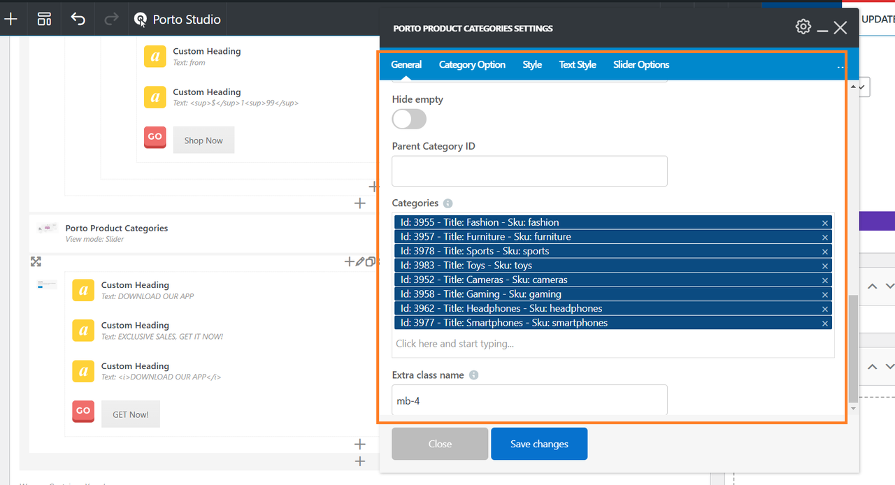Click the red GO icon beside GET Now!
895x485 pixels.
pyautogui.click(x=83, y=411)
